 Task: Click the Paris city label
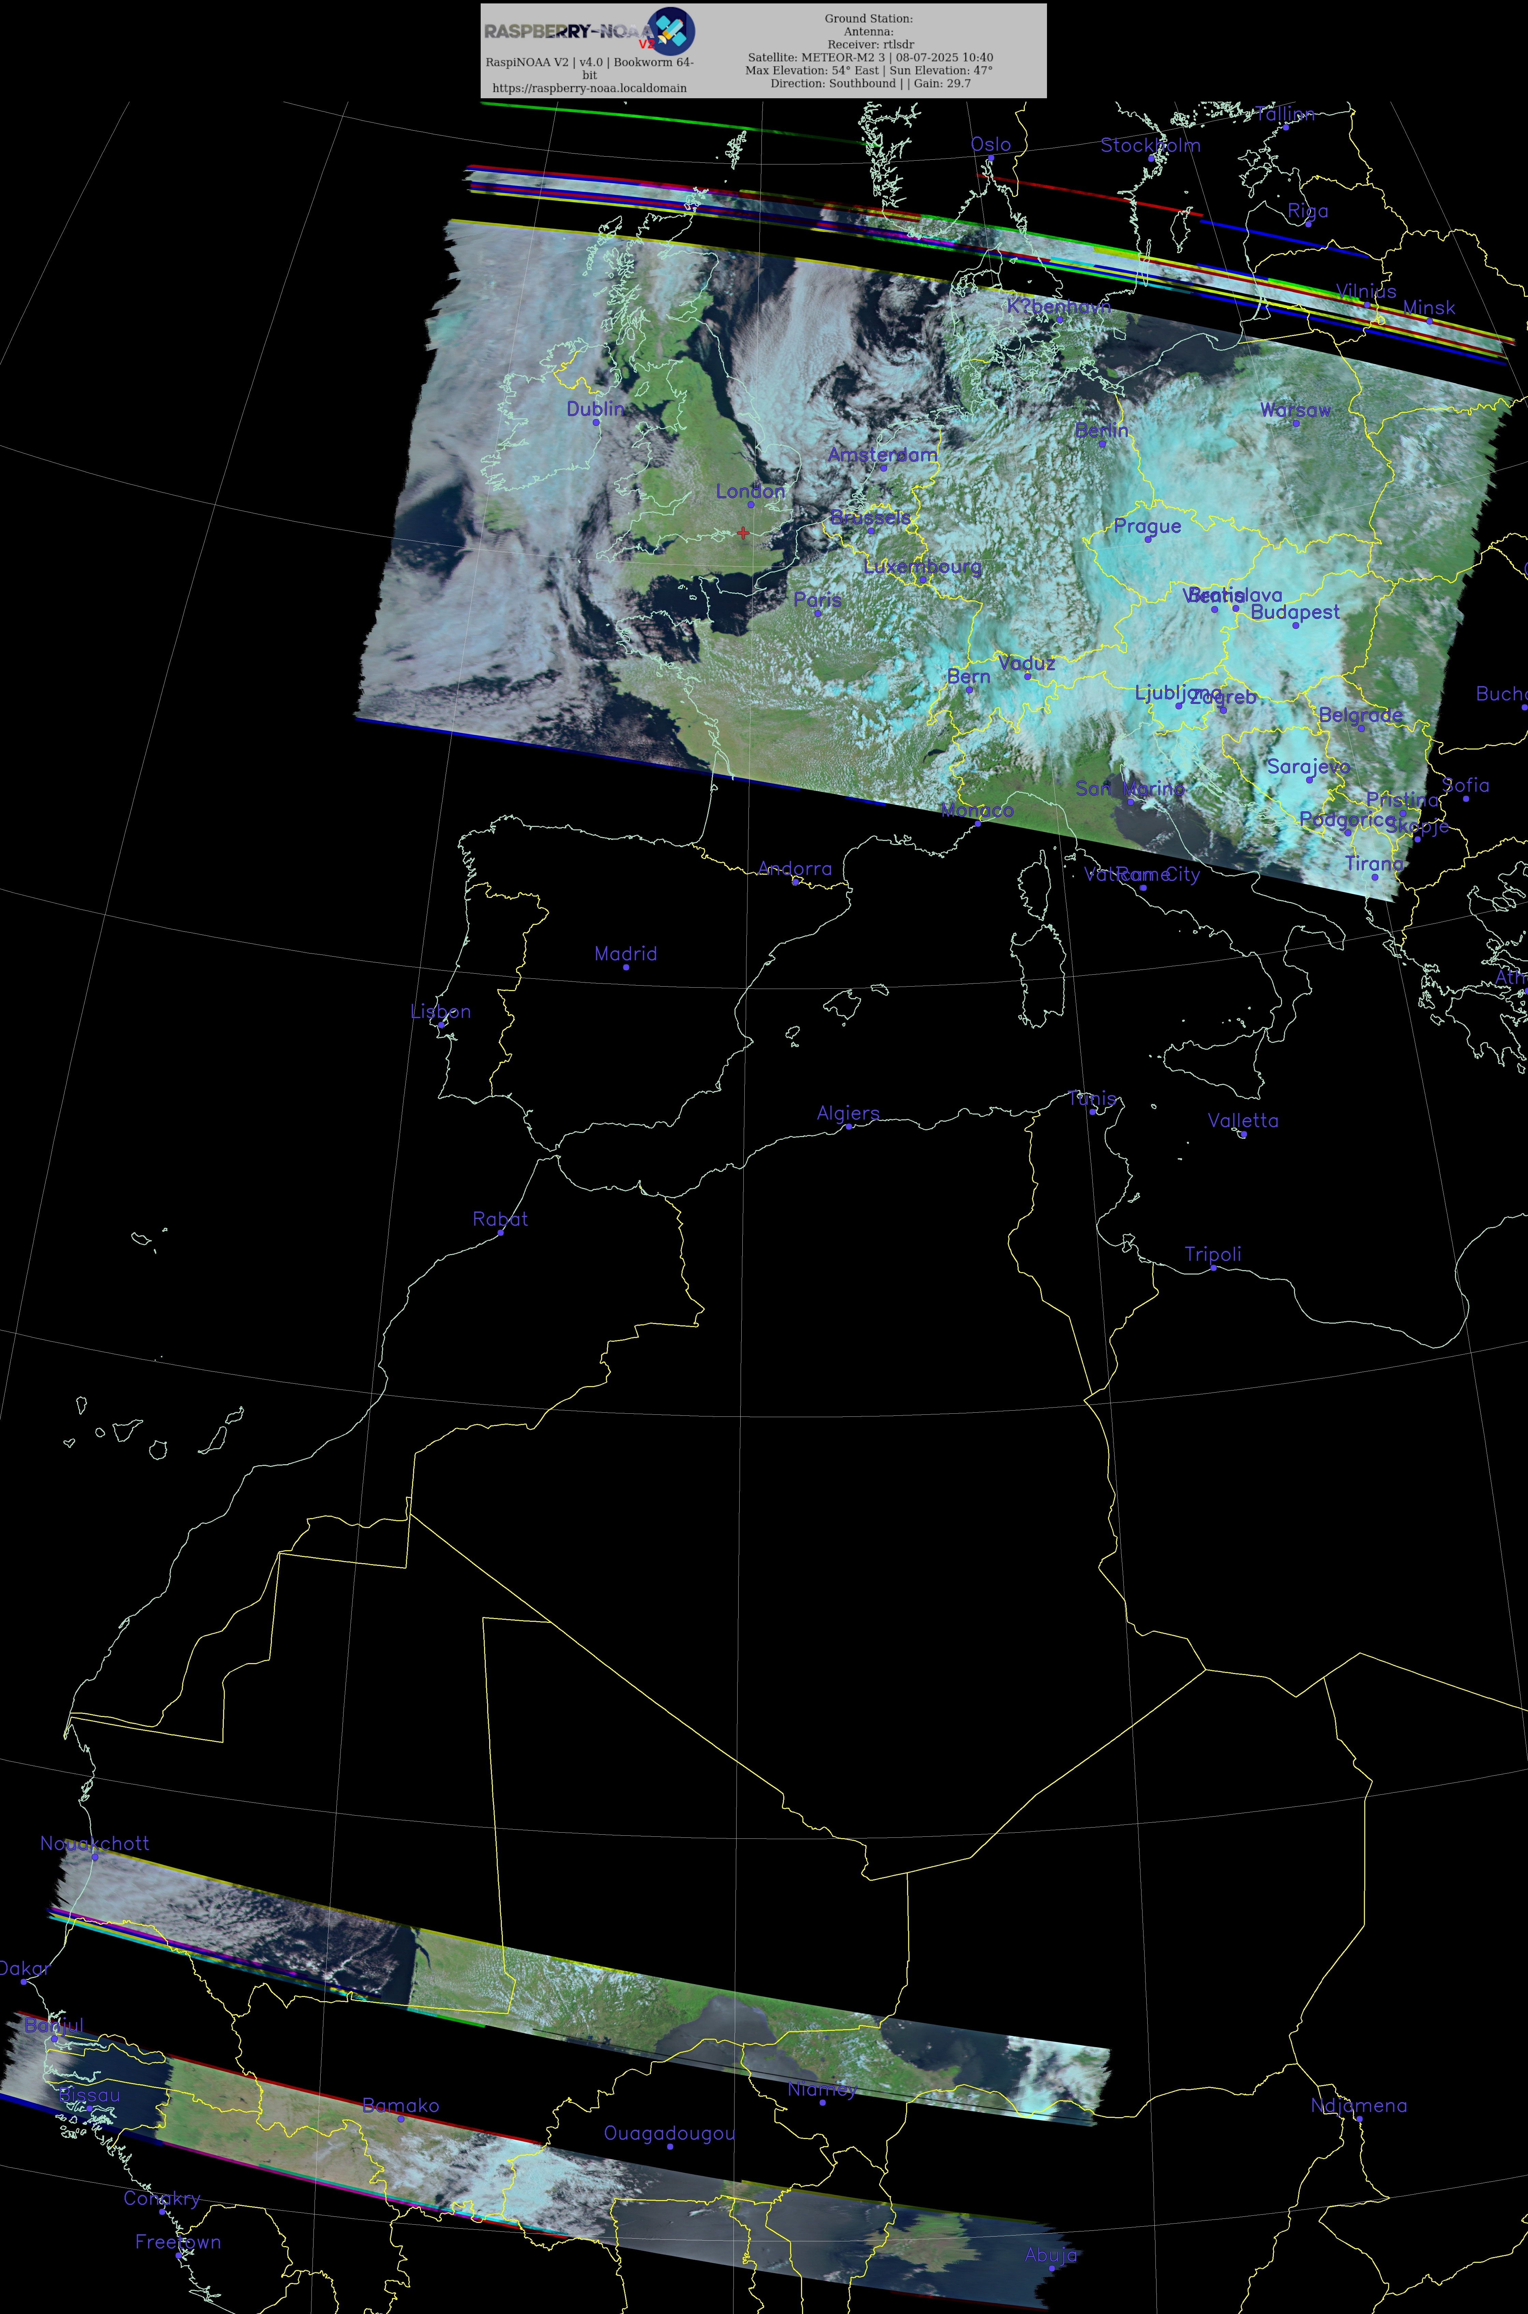(818, 600)
